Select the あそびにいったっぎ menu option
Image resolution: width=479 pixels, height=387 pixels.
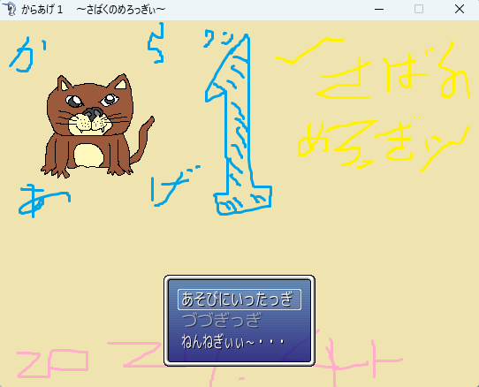coord(239,300)
